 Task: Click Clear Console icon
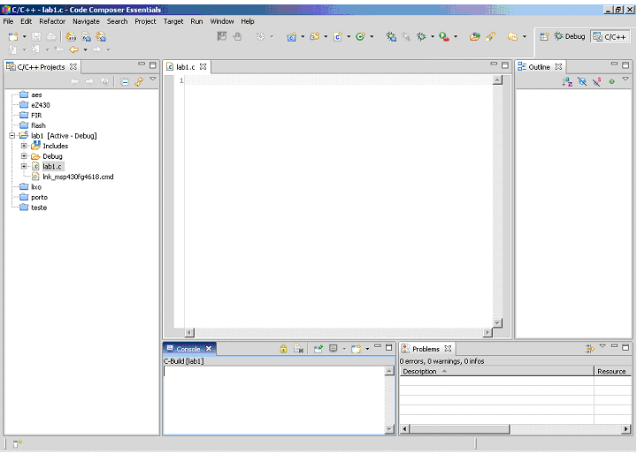click(299, 349)
